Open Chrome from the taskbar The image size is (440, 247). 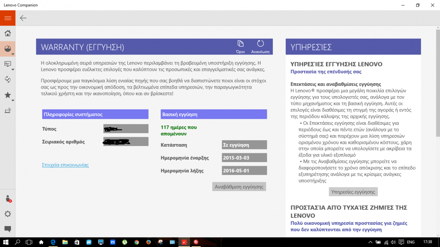[136, 242]
